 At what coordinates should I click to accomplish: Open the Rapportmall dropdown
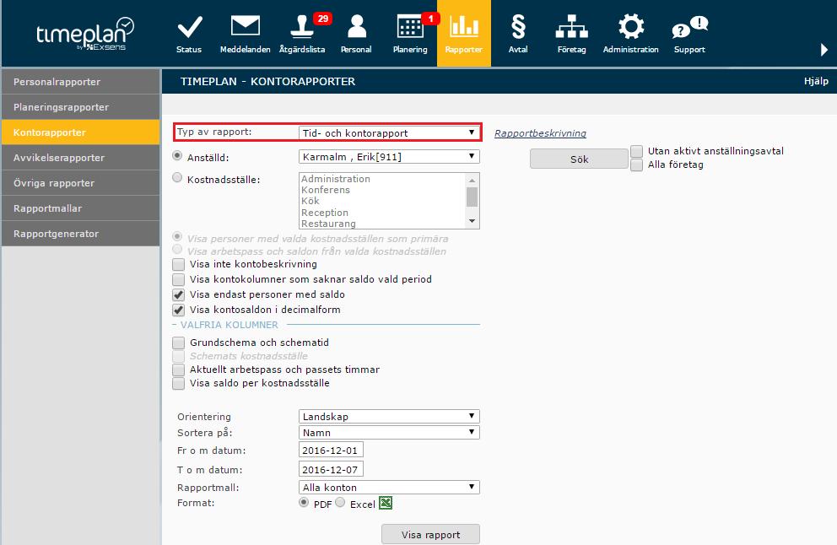(389, 487)
